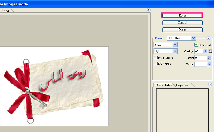214x132 pixels.
Task: Uncheck the Optimized checkbox
Action: click(196, 45)
